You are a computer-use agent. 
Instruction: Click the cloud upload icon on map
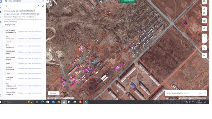[x=204, y=21]
